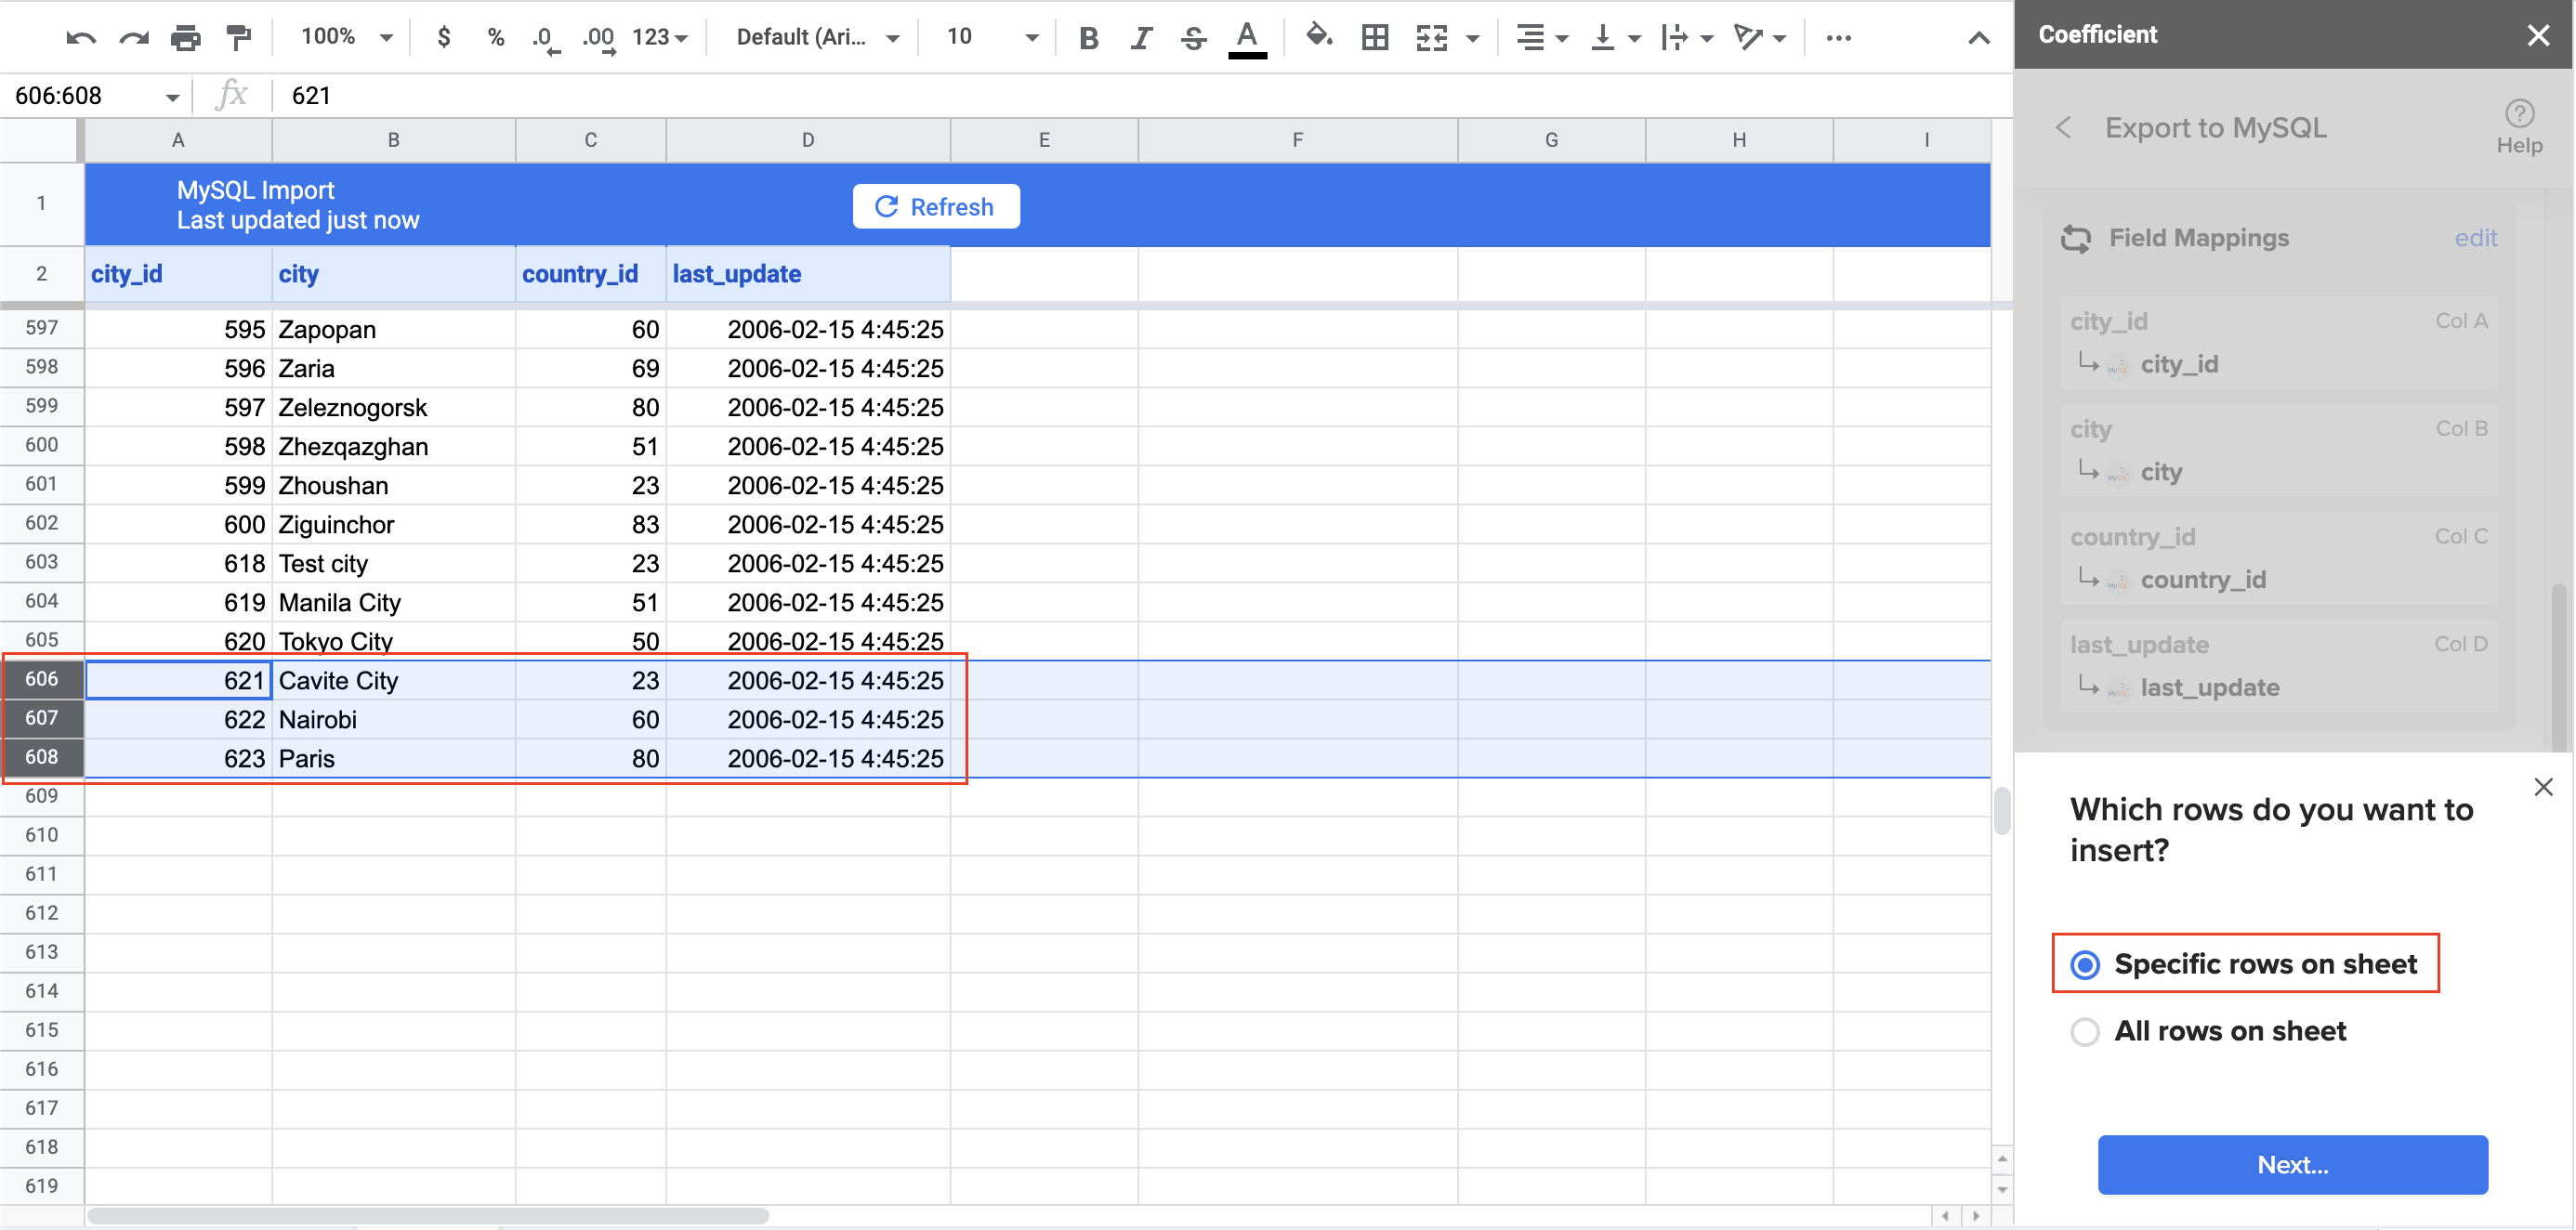Apply percent format icon

click(x=494, y=37)
